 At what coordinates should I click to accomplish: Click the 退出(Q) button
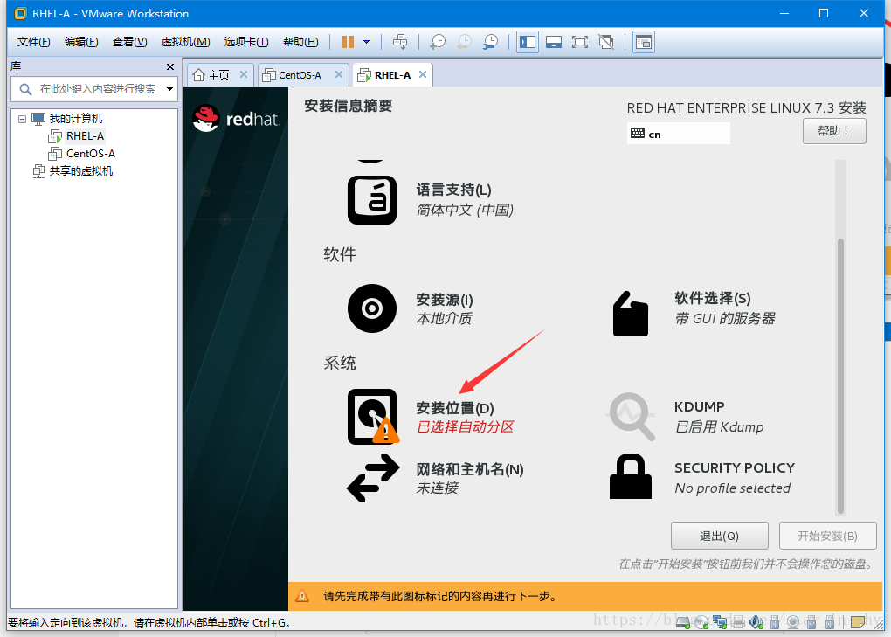click(x=720, y=536)
